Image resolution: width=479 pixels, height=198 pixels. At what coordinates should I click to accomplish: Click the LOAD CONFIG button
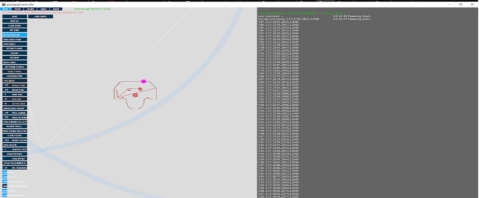(40, 17)
